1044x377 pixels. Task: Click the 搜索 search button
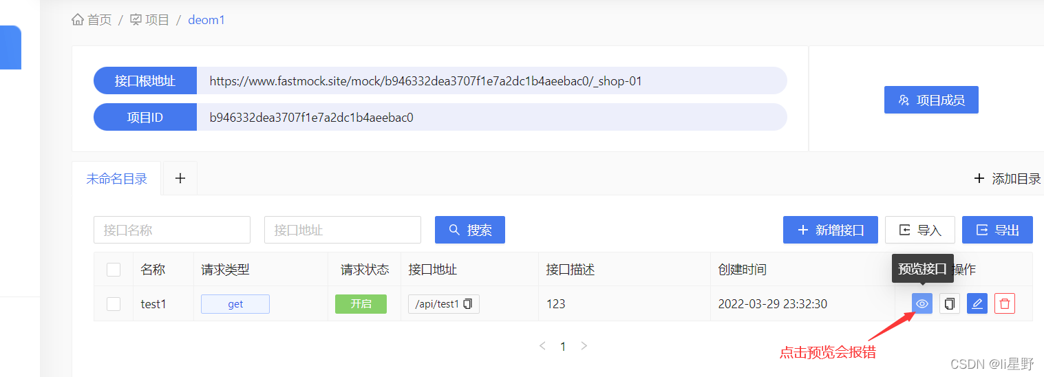click(469, 230)
